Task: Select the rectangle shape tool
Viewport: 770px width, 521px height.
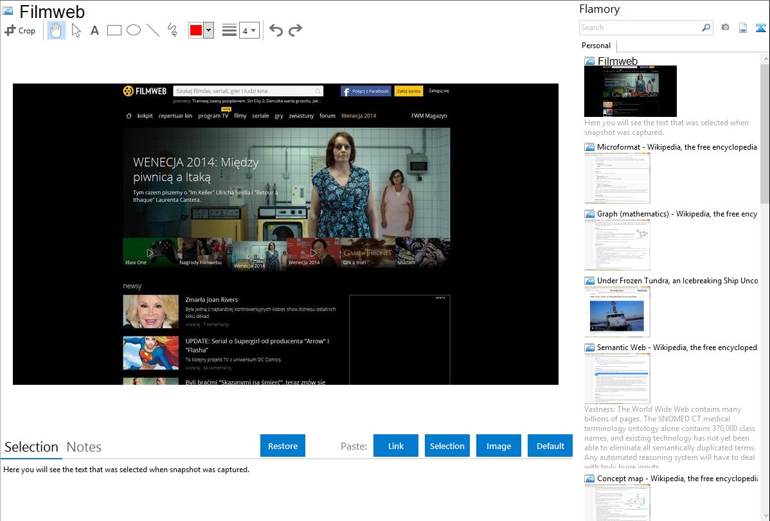Action: [x=114, y=30]
